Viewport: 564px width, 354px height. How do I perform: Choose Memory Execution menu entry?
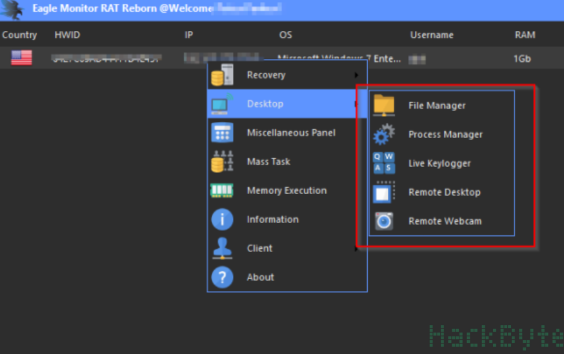tap(287, 190)
